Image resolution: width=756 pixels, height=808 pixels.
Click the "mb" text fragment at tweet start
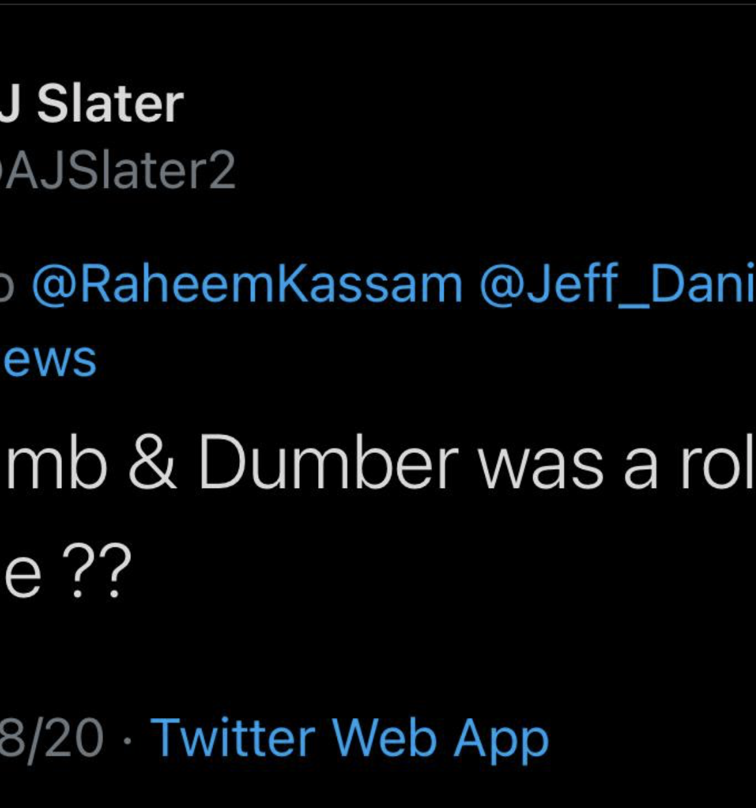pos(55,463)
